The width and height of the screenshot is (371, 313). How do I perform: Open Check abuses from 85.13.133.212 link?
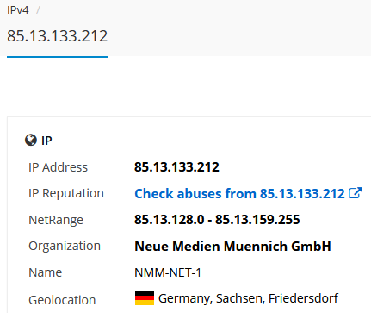click(x=239, y=193)
